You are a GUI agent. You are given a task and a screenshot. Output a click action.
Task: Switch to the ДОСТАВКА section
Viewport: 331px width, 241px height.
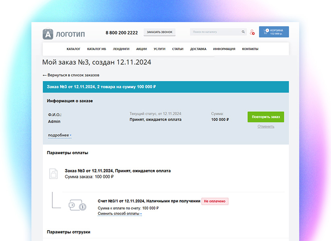pos(198,49)
